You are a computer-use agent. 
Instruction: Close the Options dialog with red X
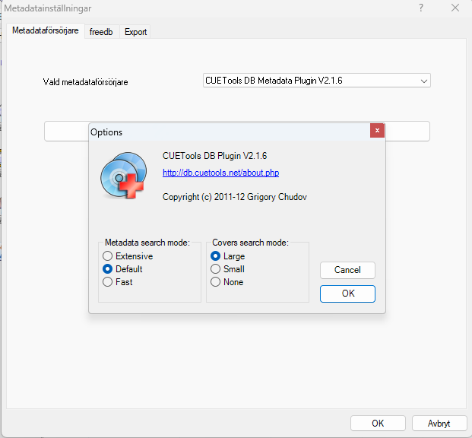(377, 131)
